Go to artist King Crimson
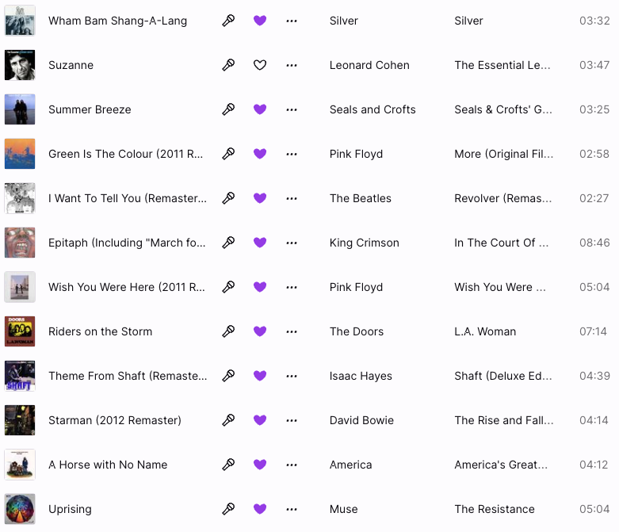Viewport: 619px width, 532px height. [x=364, y=243]
